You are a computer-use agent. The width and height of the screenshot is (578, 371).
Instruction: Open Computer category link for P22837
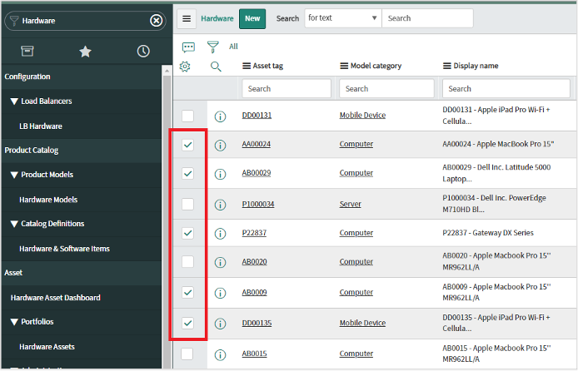coord(356,233)
